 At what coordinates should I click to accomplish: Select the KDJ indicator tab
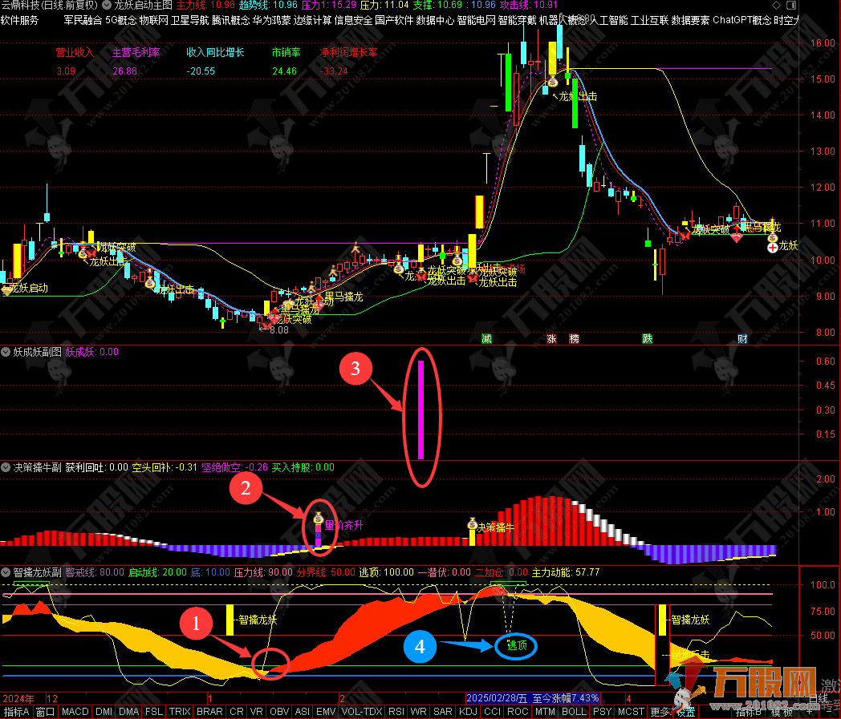click(467, 712)
